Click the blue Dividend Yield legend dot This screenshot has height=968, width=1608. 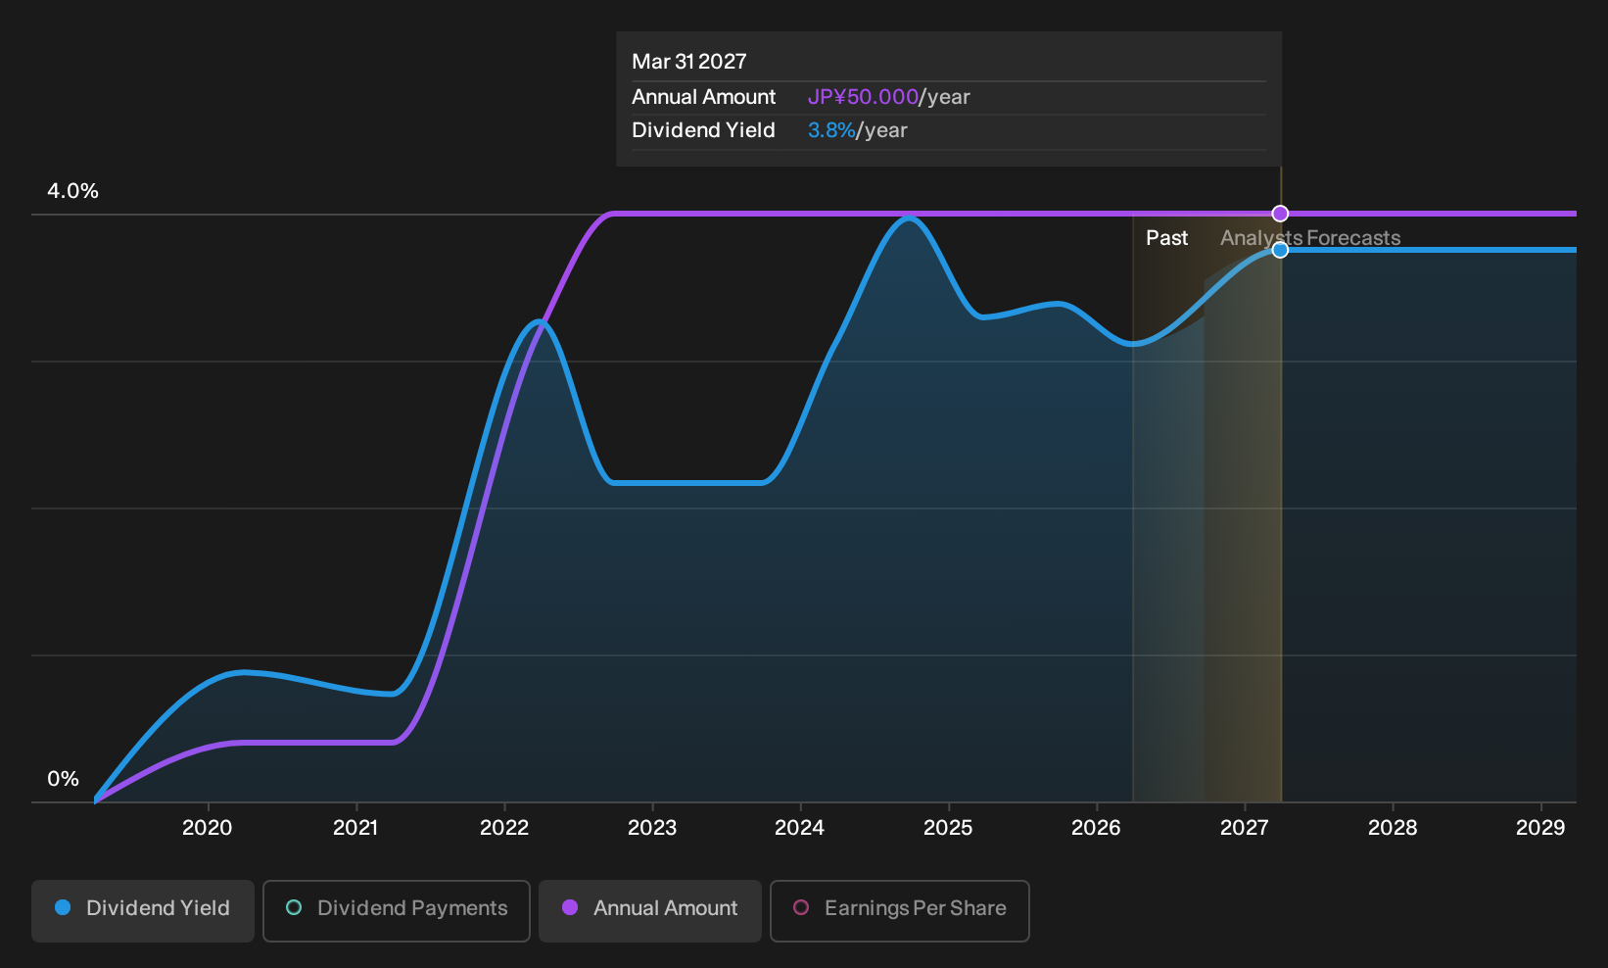tap(63, 907)
